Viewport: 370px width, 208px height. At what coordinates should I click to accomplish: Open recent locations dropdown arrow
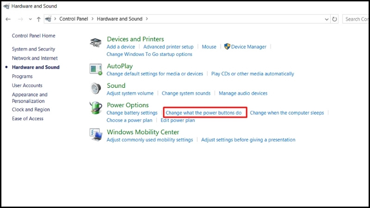[x=30, y=19]
